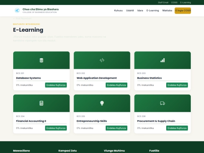Click the code brackets icon on Web Application Development card
This screenshot has height=153, width=204.
[x=102, y=60]
